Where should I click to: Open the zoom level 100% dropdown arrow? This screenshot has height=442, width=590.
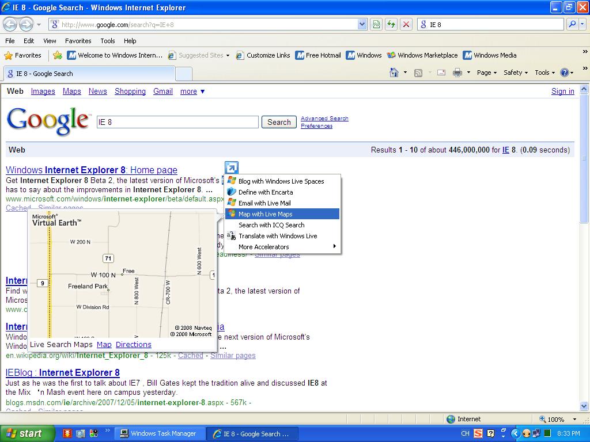click(x=574, y=419)
